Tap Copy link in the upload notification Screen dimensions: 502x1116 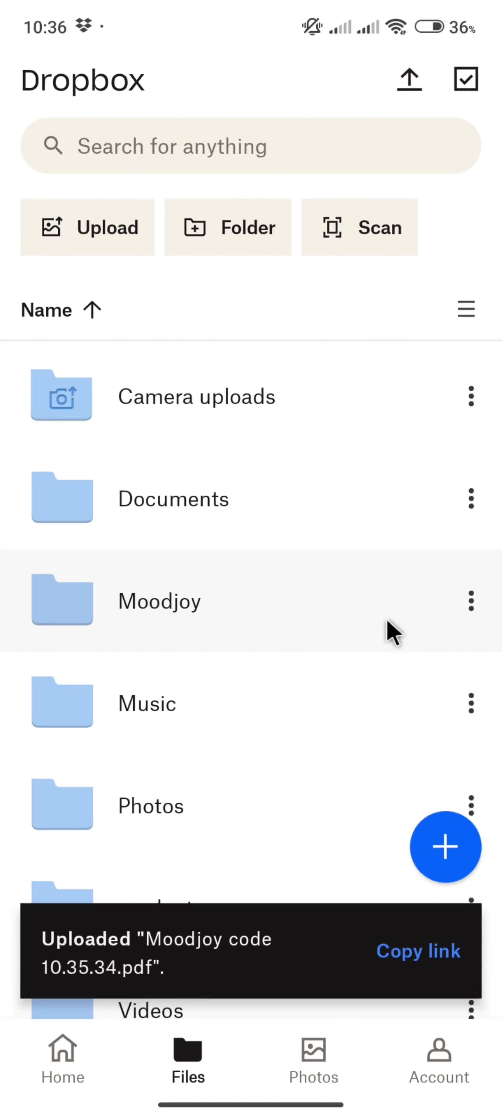point(418,951)
